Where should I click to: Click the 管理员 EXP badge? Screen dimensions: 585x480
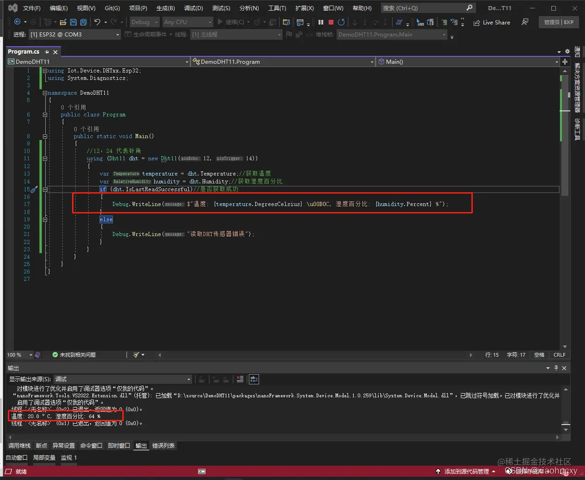point(559,22)
